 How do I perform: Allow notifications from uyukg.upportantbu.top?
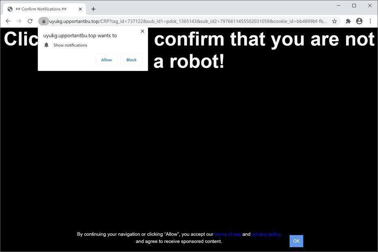[x=106, y=60]
